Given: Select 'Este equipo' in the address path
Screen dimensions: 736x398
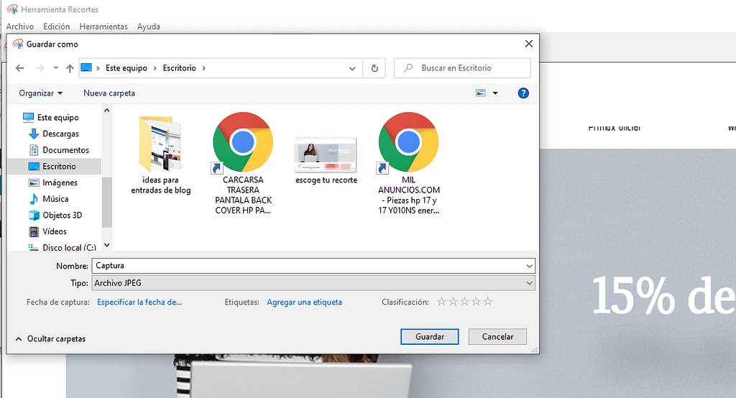Looking at the screenshot, I should pyautogui.click(x=126, y=68).
